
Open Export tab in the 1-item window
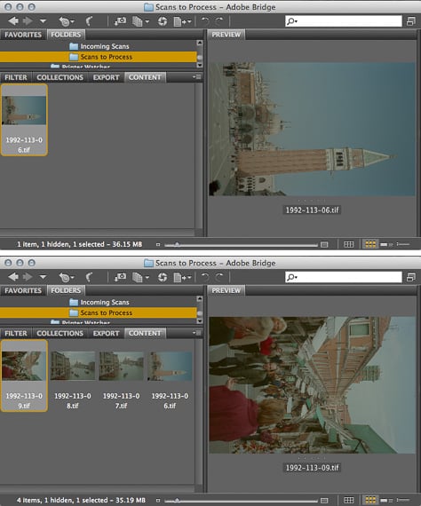point(106,77)
